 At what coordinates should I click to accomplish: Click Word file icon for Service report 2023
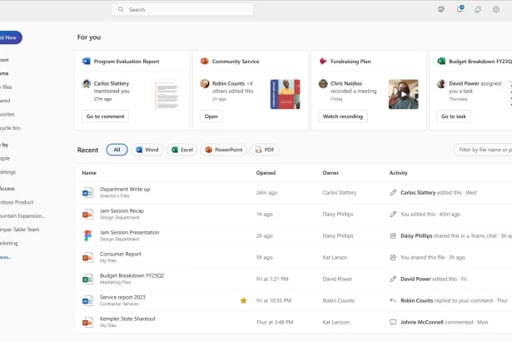click(87, 300)
